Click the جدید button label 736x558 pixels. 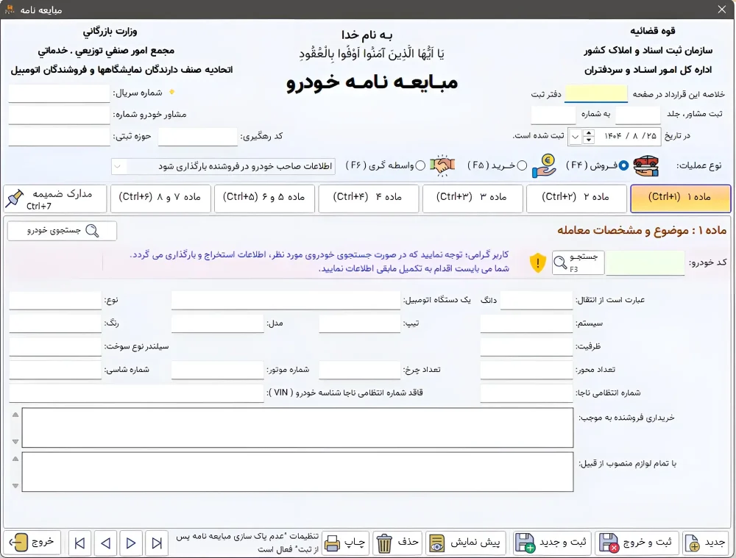click(x=715, y=542)
